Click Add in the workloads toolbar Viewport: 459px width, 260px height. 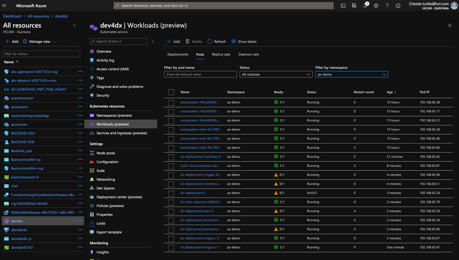click(x=173, y=41)
